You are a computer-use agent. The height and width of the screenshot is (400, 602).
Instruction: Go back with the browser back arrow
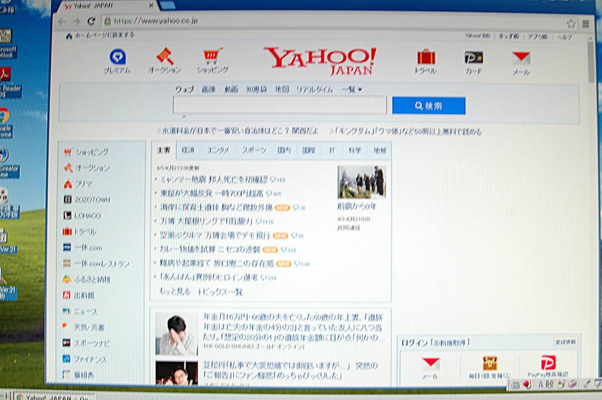62,21
